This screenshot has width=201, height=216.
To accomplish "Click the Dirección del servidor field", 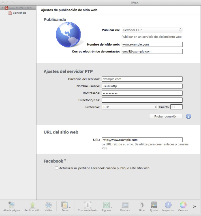I will [142, 79].
